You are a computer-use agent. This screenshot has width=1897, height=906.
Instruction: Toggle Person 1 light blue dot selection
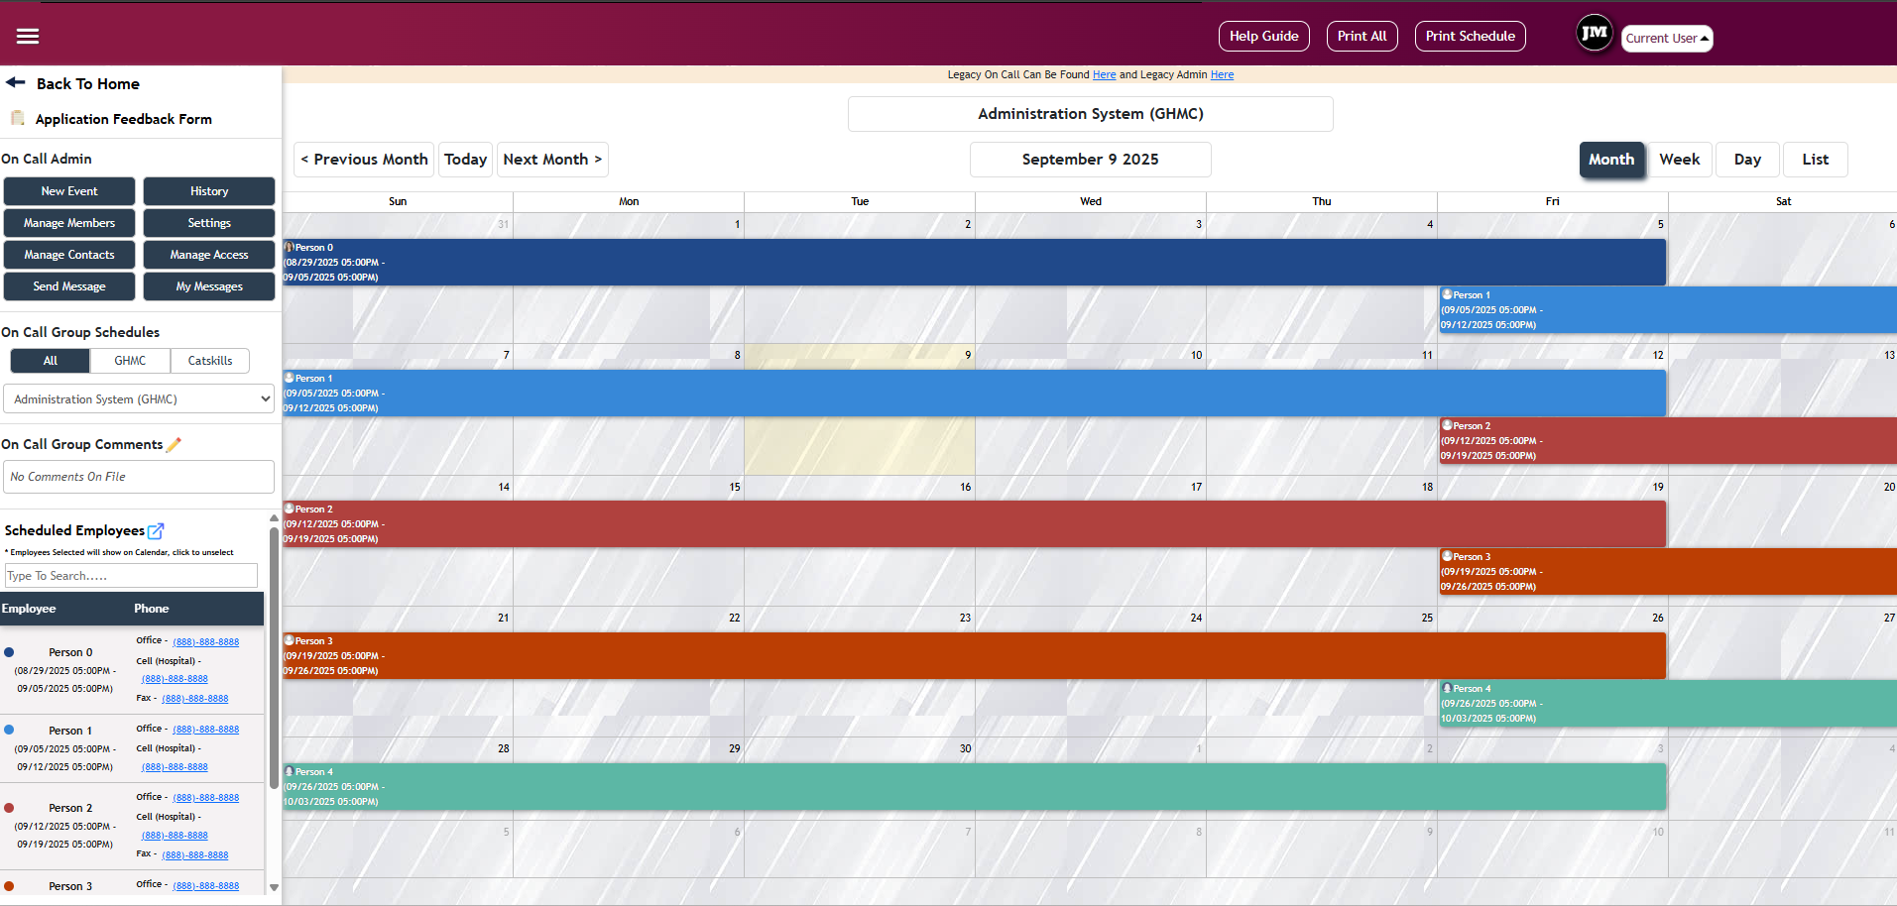pyautogui.click(x=9, y=730)
